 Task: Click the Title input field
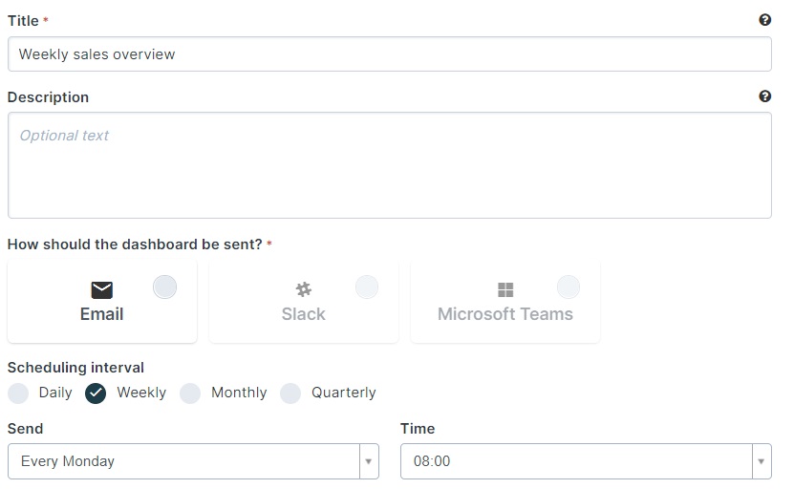coord(390,53)
